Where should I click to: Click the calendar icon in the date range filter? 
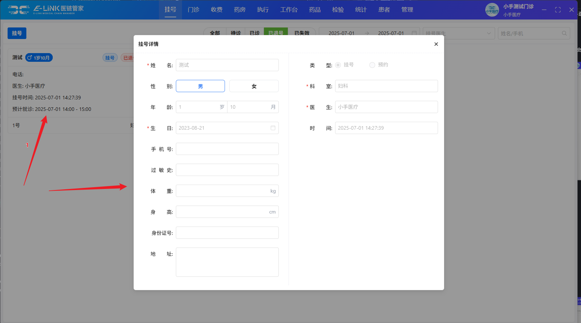[414, 33]
